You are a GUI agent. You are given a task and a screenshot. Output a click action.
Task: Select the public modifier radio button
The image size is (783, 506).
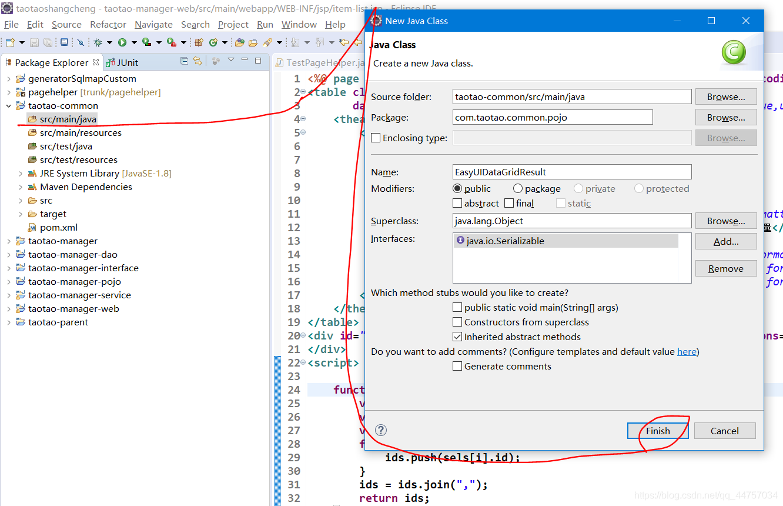[x=457, y=188]
